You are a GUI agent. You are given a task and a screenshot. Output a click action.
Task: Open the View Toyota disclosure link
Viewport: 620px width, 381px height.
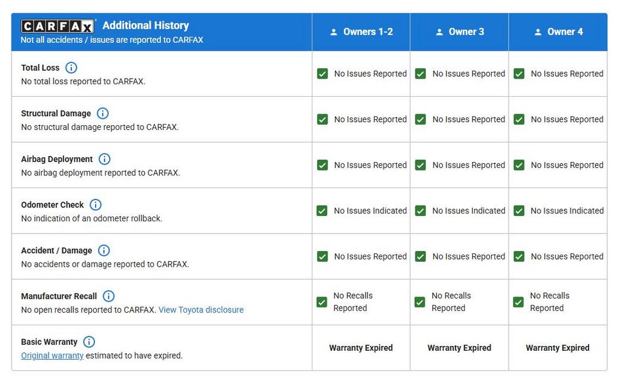pyautogui.click(x=201, y=310)
